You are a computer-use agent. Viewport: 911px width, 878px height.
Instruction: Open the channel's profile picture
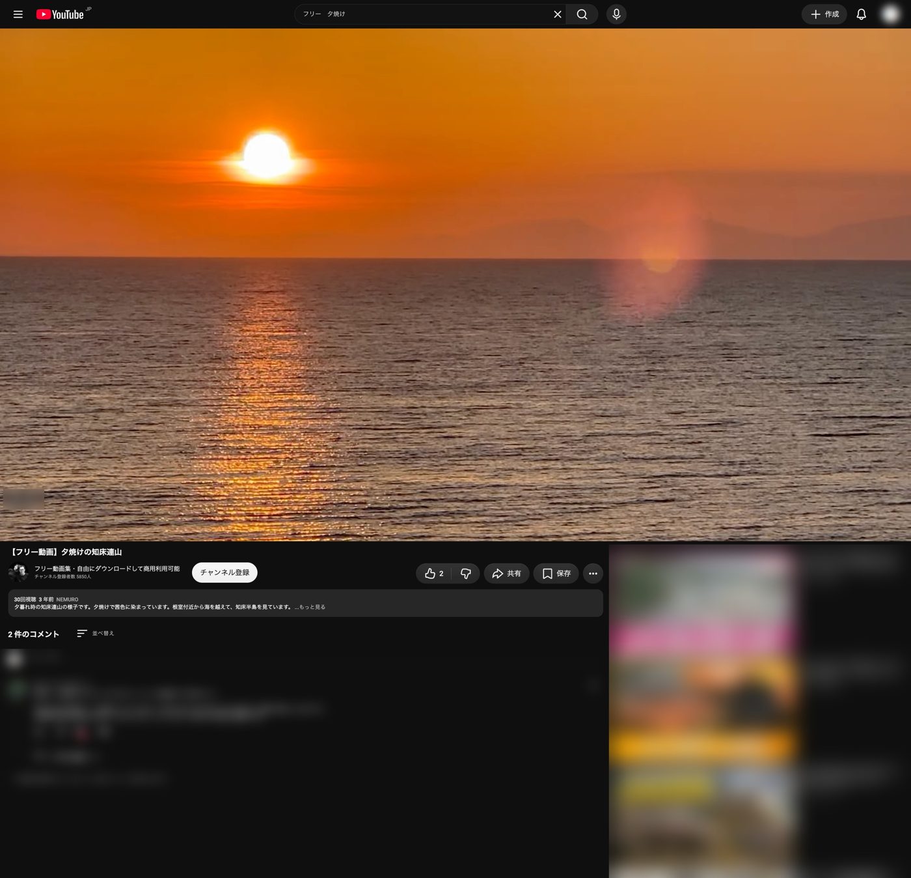pos(18,573)
